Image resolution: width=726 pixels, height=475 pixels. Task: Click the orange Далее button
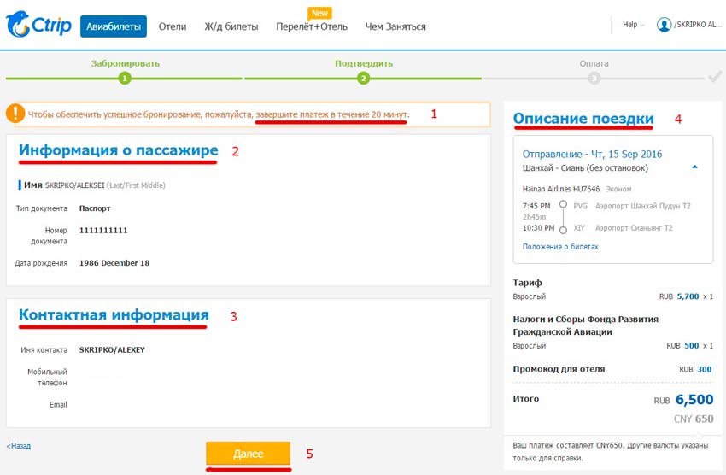click(x=249, y=454)
